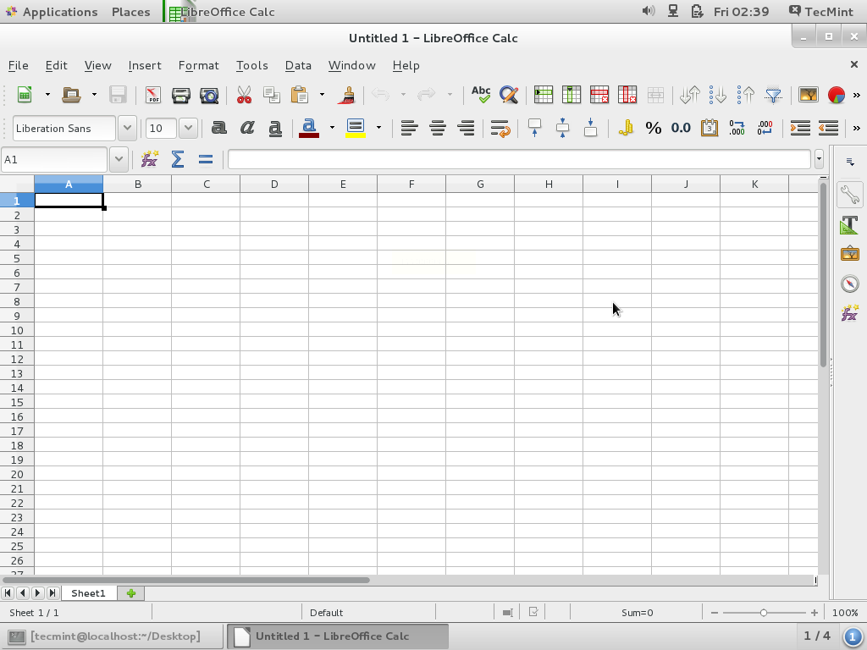Format cells as percent
This screenshot has height=650, width=867.
(653, 128)
